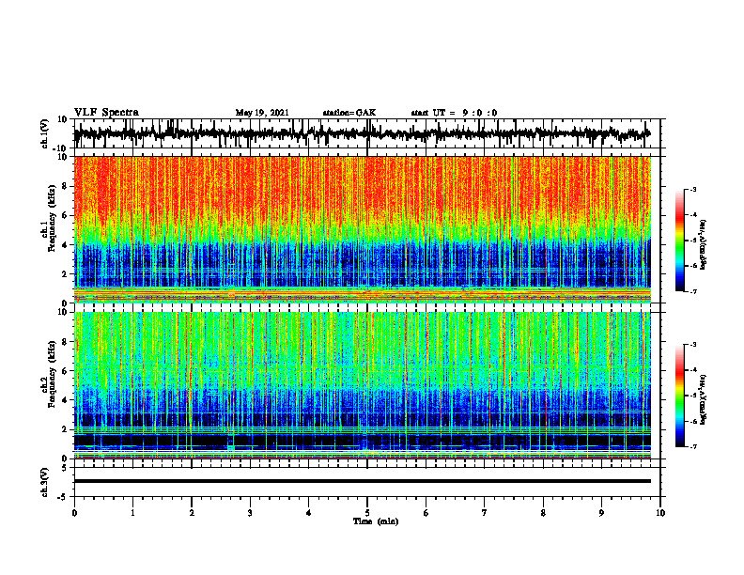Click the 4 kHz tick label on ch.2 spectrogram
Image resolution: width=744 pixels, height=575 pixels.
click(65, 400)
